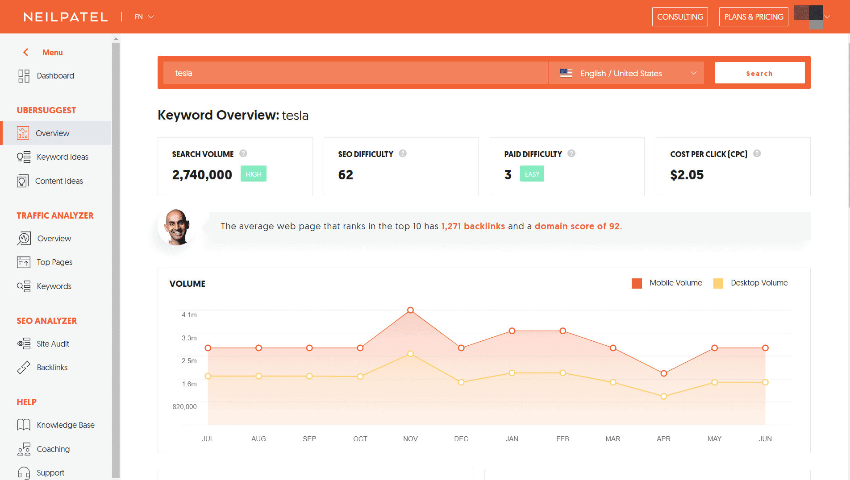Viewport: 850px width, 480px height.
Task: Click the Paid Difficulty help icon
Action: (571, 153)
